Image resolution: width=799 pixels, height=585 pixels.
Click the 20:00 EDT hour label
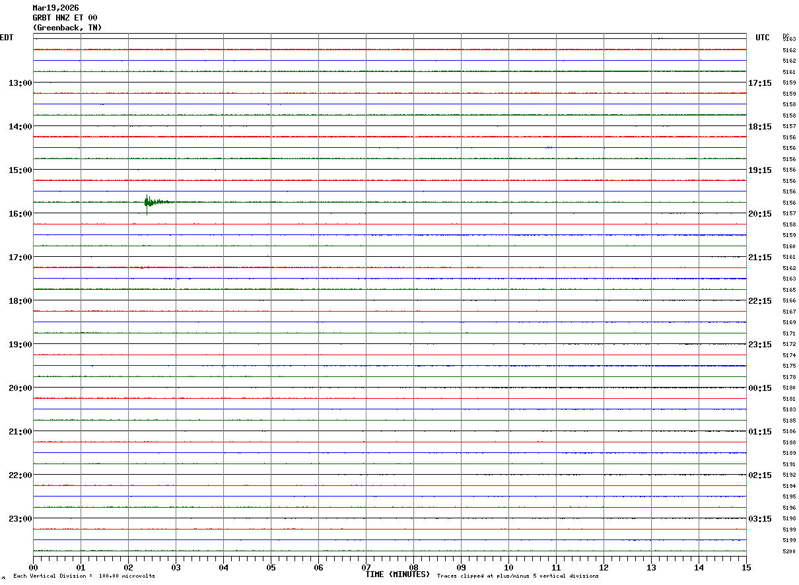click(x=20, y=388)
